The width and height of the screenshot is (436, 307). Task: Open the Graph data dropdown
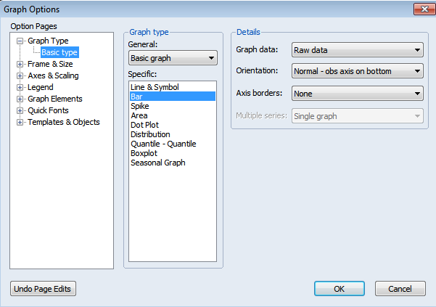click(x=357, y=50)
